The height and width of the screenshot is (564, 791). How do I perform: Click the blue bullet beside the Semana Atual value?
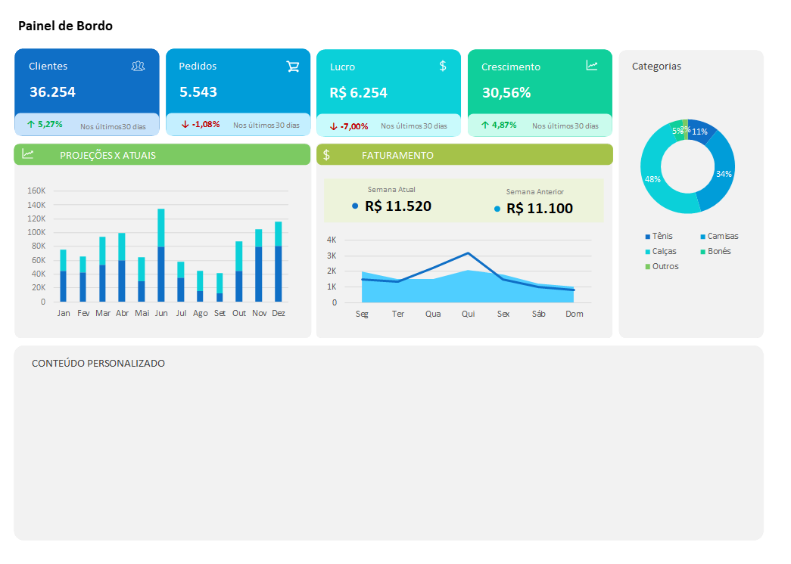[x=357, y=206]
